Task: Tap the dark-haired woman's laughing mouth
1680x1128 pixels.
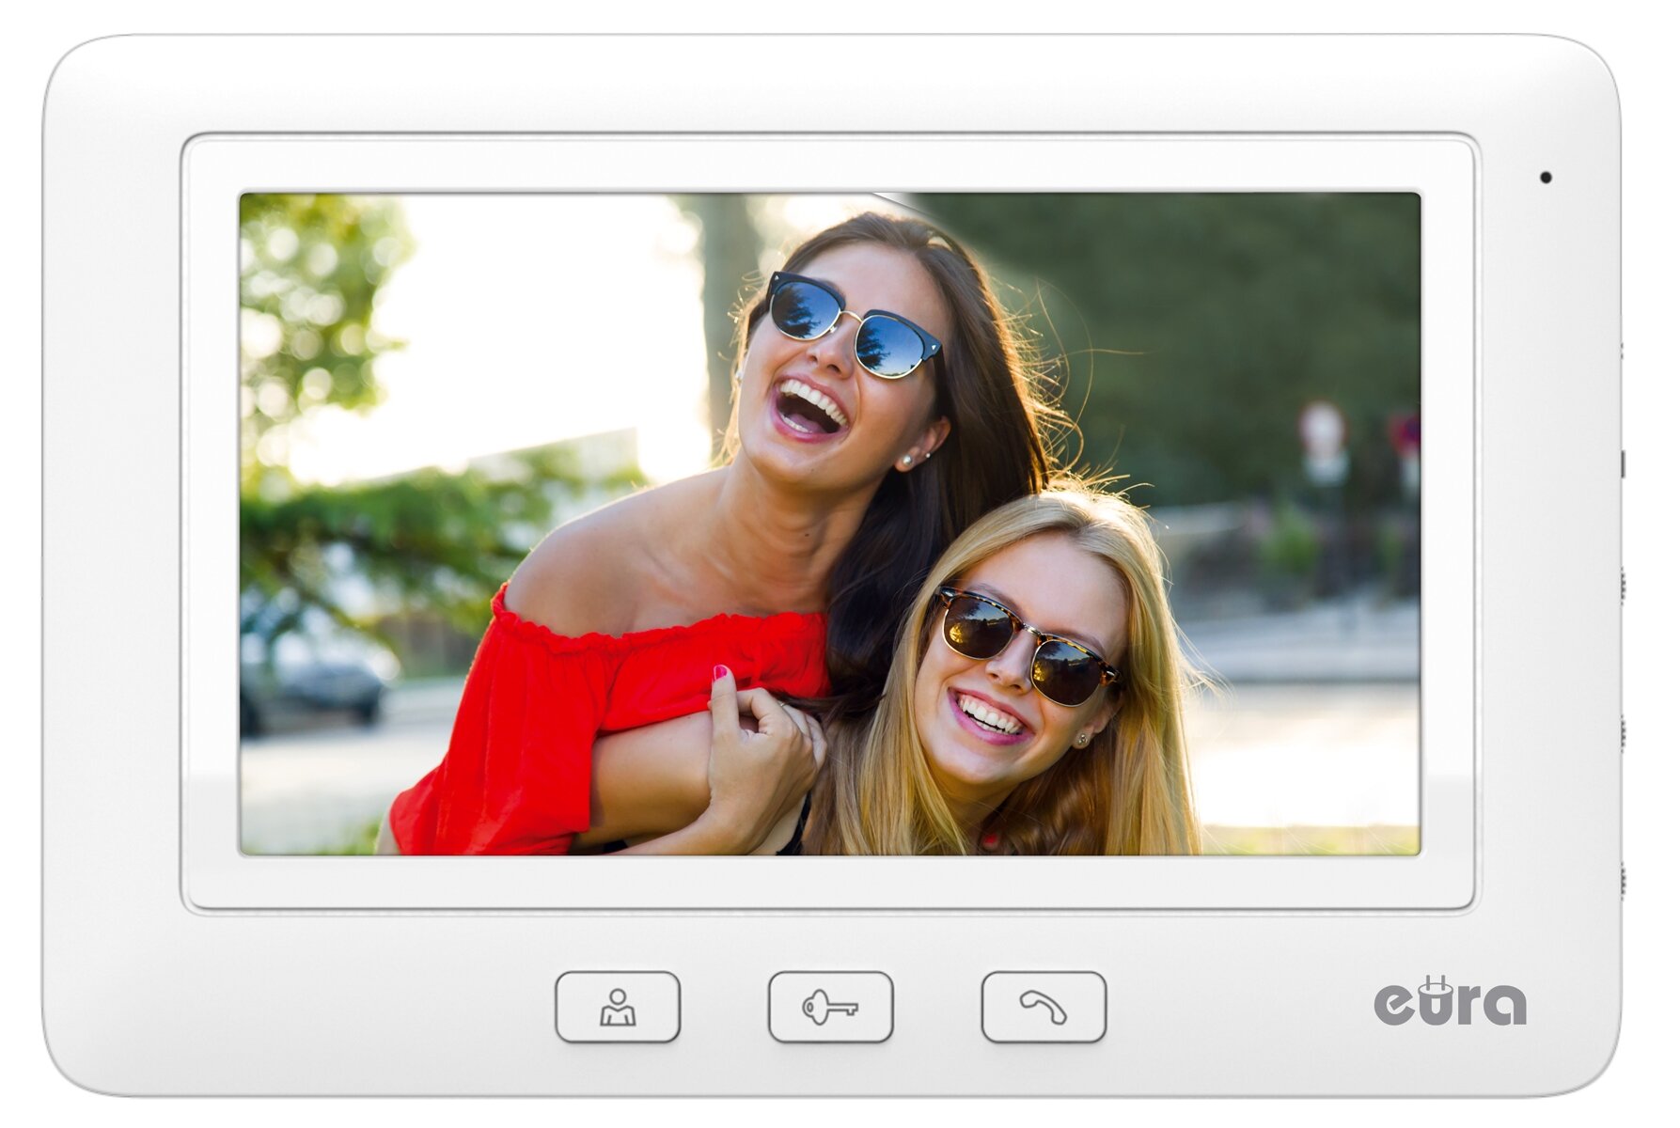Action: pos(809,409)
